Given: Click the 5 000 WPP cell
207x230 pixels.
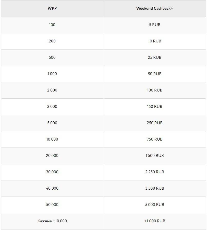Looking at the screenshot, I should 52,123.
